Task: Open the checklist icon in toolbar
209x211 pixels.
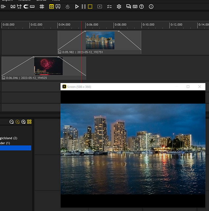Action: [109, 7]
